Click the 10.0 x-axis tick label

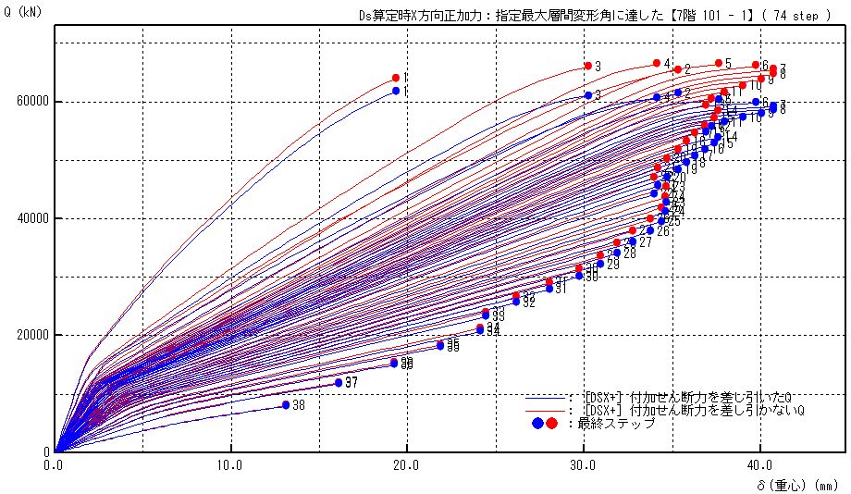[x=231, y=465]
